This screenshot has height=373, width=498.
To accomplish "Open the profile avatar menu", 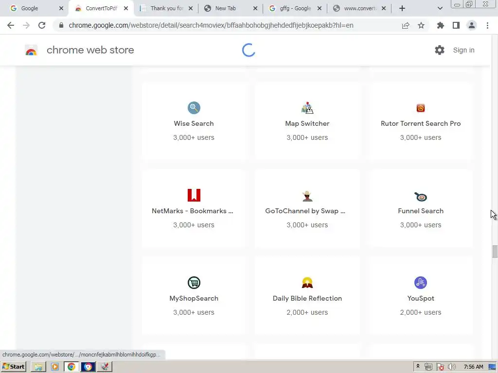I will tap(472, 25).
